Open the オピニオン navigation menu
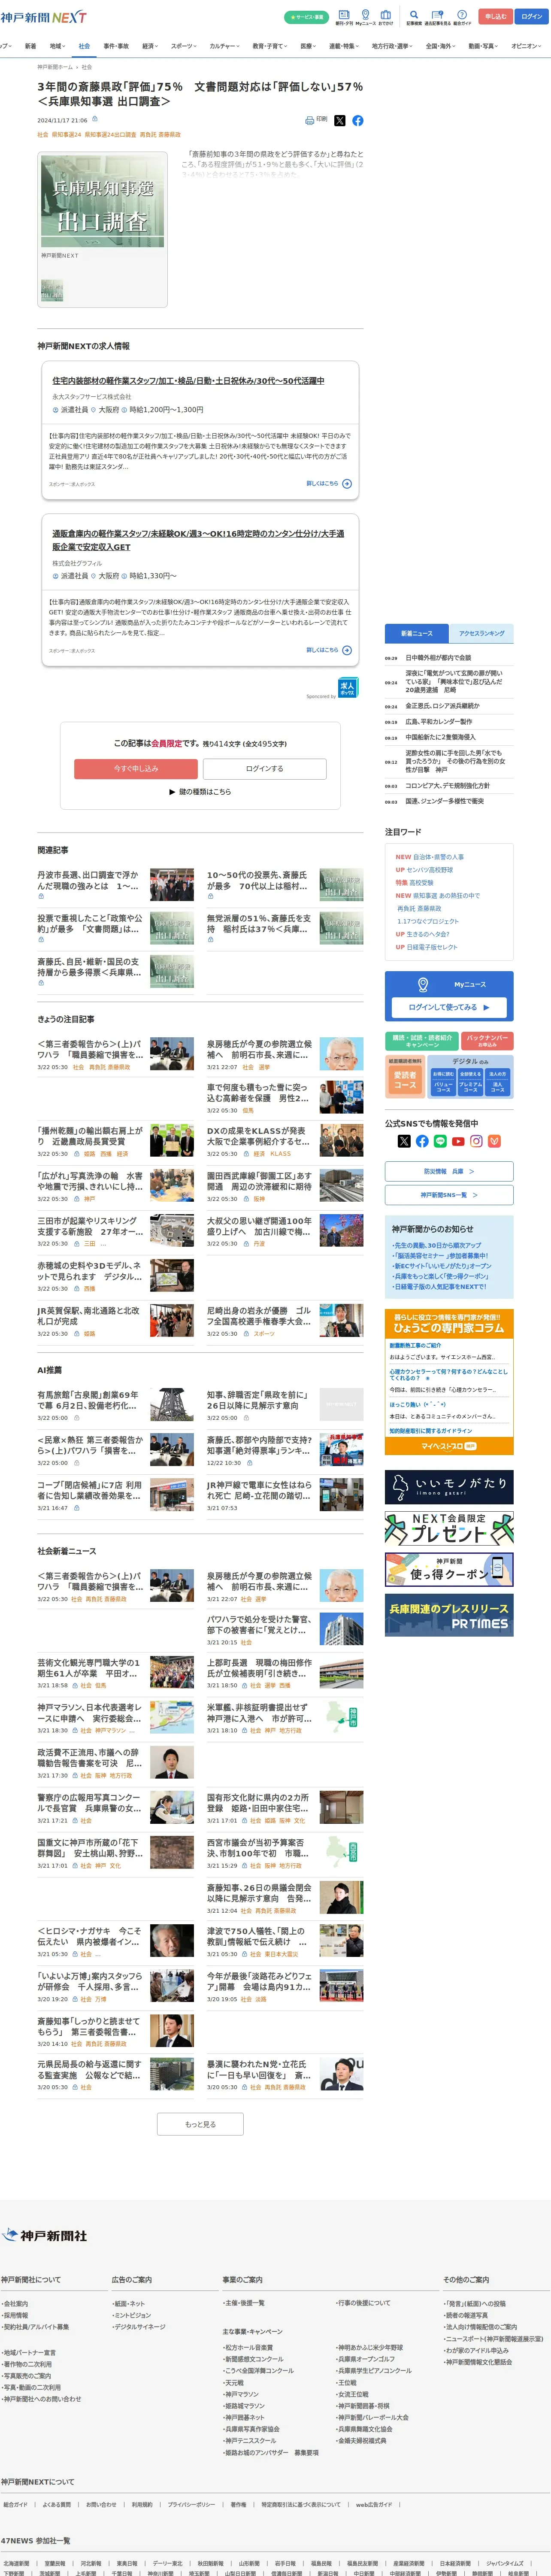 coord(526,46)
